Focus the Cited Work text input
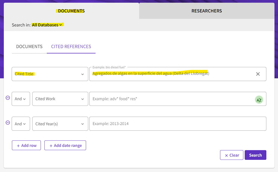 coord(171,99)
